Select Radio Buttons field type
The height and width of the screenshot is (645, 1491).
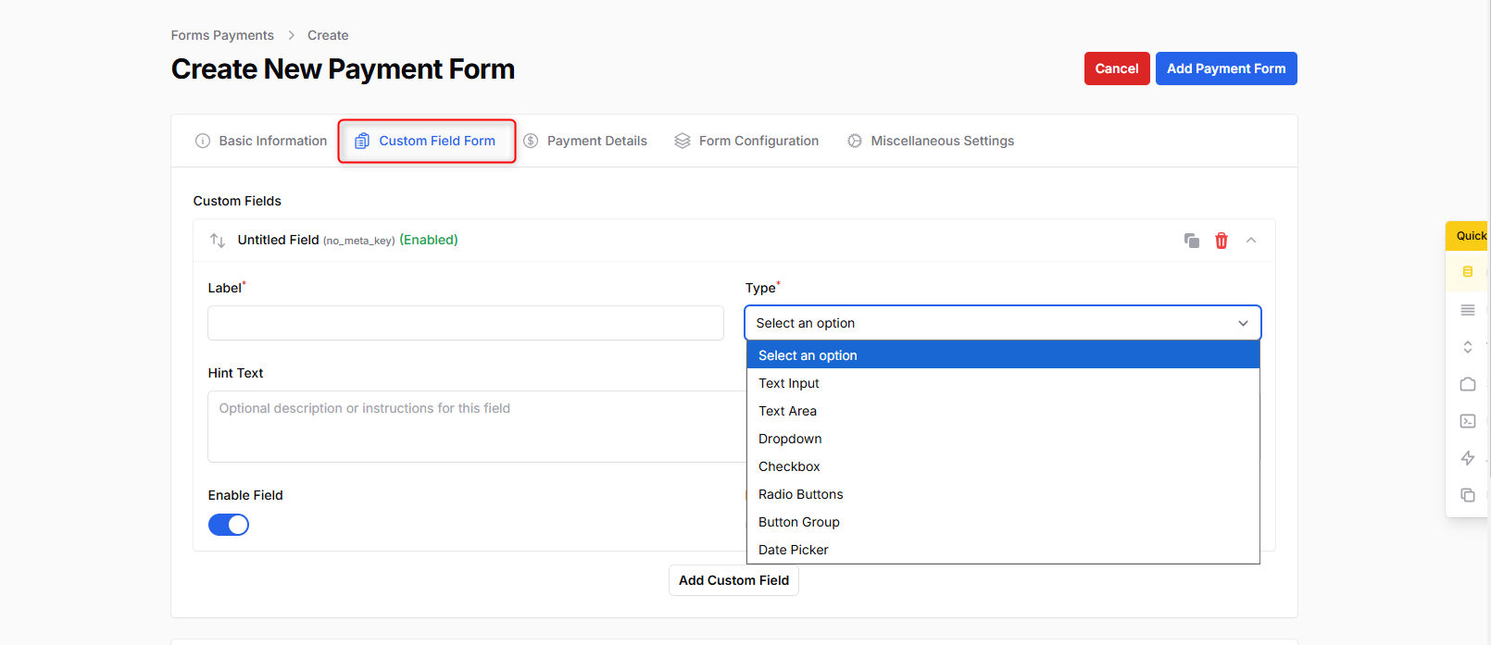(x=1003, y=494)
